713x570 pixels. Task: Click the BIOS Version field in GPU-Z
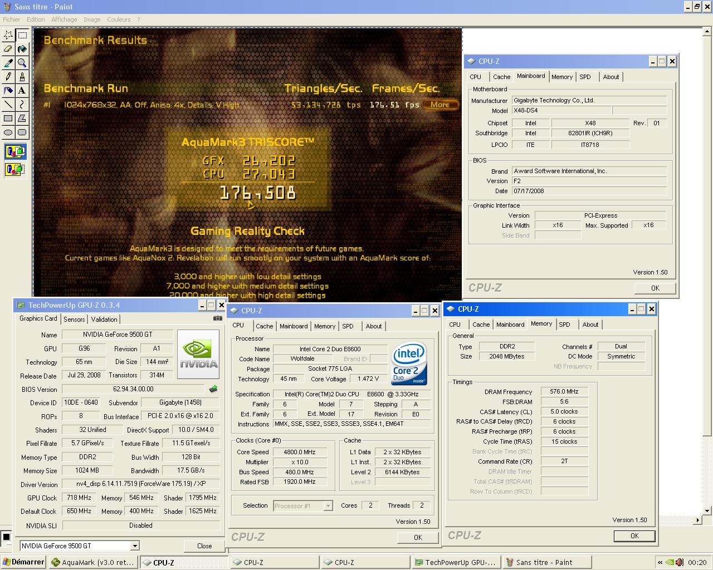pos(133,389)
